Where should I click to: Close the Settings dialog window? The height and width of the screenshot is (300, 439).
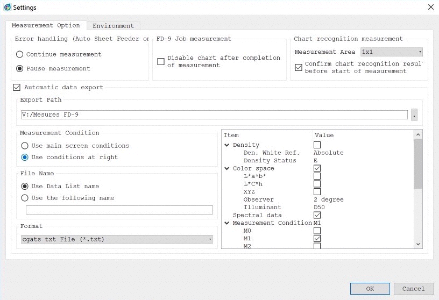pyautogui.click(x=430, y=7)
